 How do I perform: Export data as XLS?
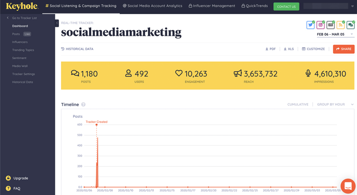coord(289,49)
